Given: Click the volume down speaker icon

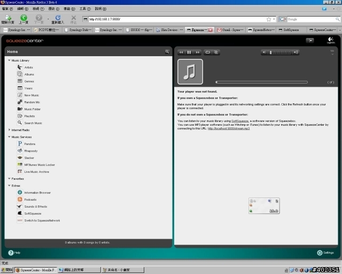Looking at the screenshot, I should tap(264, 52).
